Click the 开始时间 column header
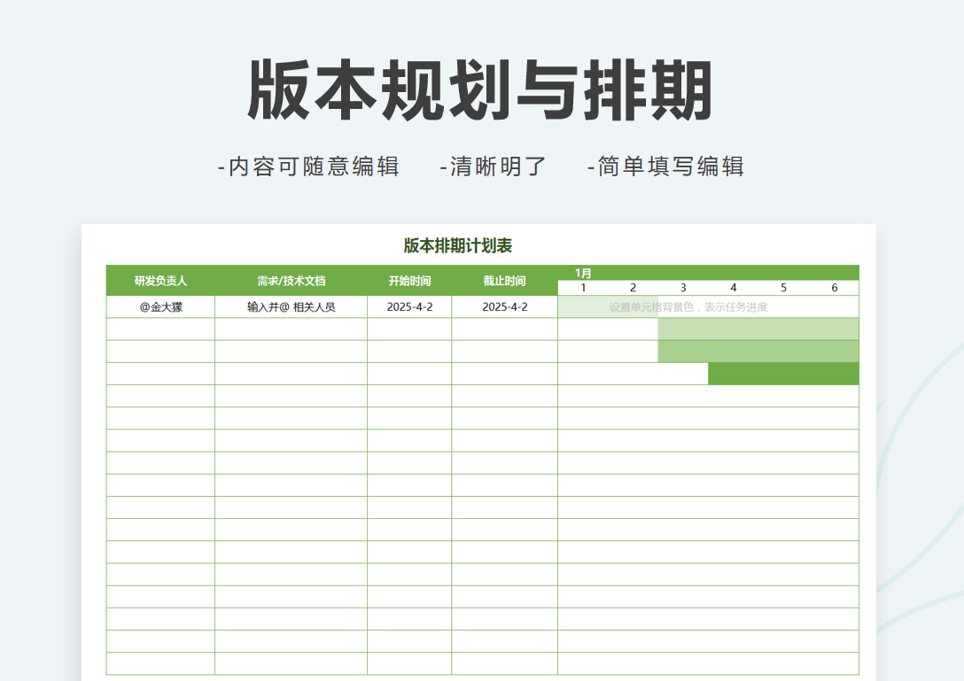The image size is (964, 681). tap(409, 281)
